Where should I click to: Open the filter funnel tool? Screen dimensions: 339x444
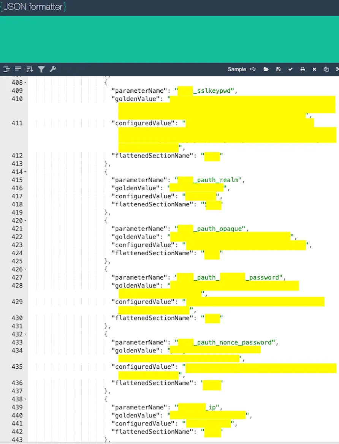tap(41, 69)
